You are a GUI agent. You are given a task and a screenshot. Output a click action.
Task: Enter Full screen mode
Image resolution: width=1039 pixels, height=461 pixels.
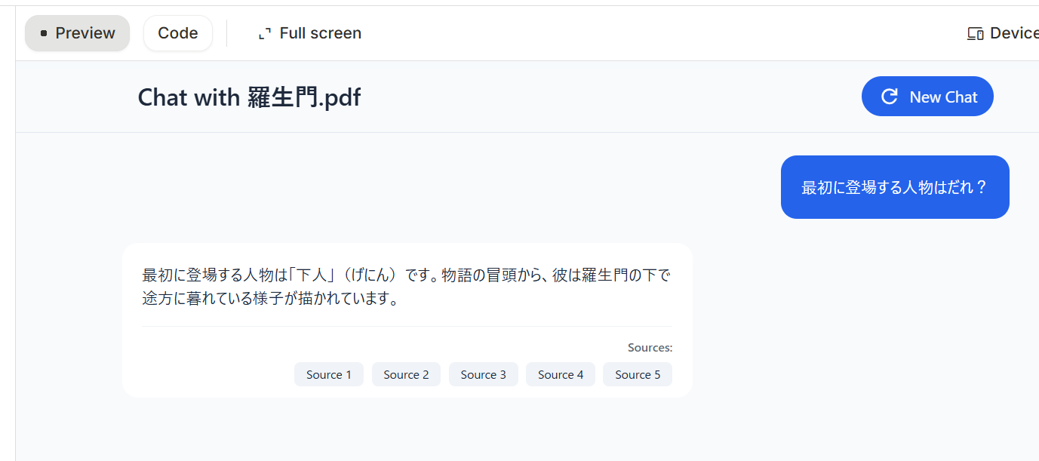[x=309, y=33]
